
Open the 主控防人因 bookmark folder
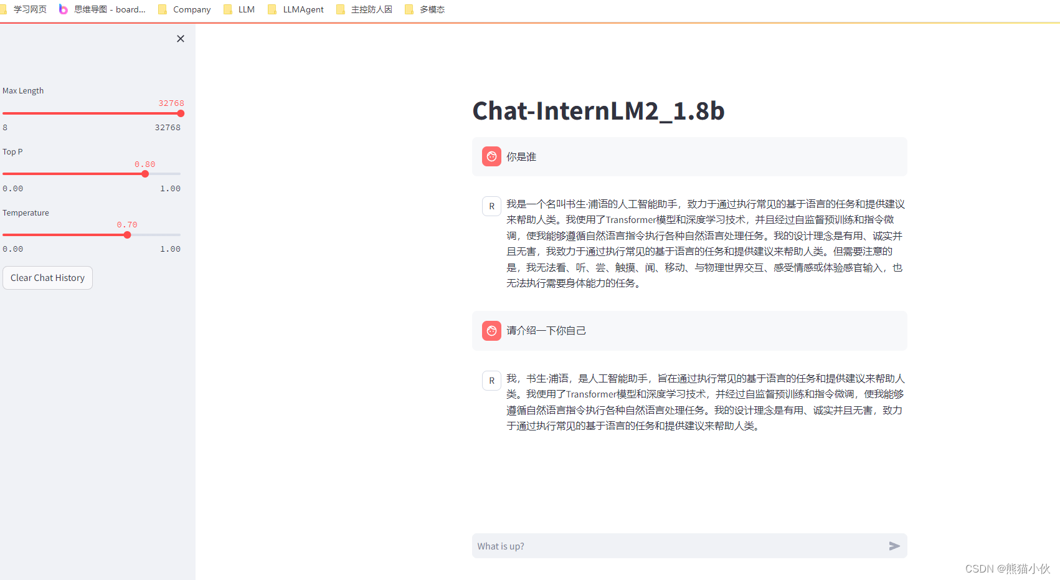(x=364, y=9)
